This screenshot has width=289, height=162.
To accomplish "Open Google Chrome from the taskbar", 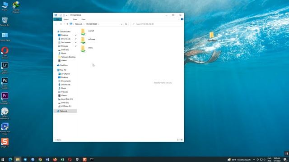I will pyautogui.click(x=40, y=159).
